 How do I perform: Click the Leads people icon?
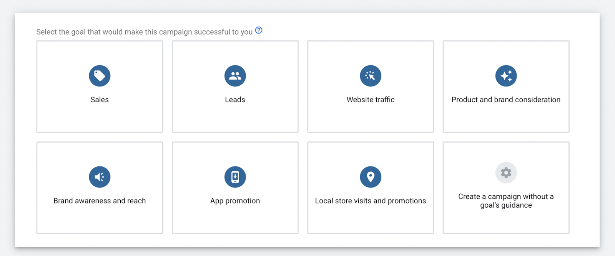(235, 76)
